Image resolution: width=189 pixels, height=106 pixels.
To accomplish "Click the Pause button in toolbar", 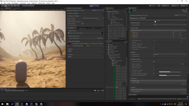I will (x=94, y=6).
